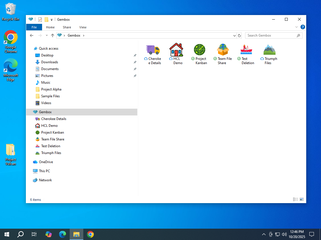The width and height of the screenshot is (321, 240).
Task: Go up one folder level with Up arrow
Action: point(53,35)
